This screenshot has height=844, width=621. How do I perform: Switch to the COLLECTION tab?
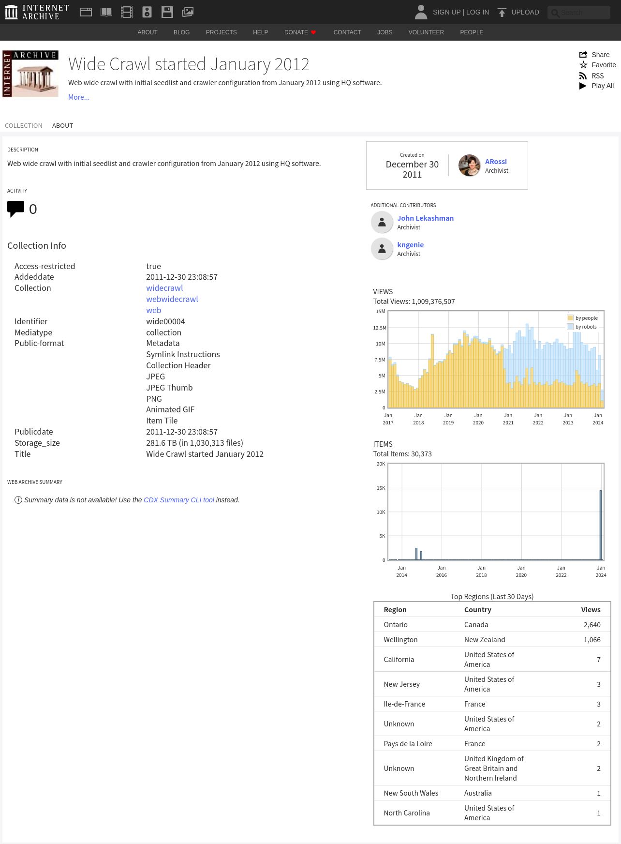[24, 125]
